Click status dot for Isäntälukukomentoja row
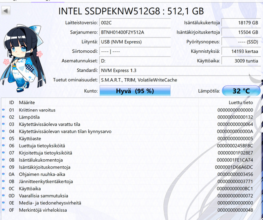 click(x=3, y=160)
